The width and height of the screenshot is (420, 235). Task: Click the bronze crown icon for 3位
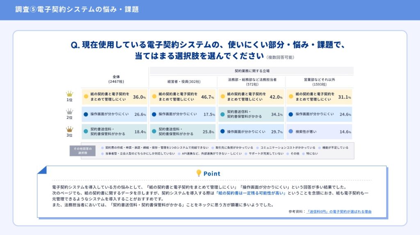pyautogui.click(x=70, y=129)
